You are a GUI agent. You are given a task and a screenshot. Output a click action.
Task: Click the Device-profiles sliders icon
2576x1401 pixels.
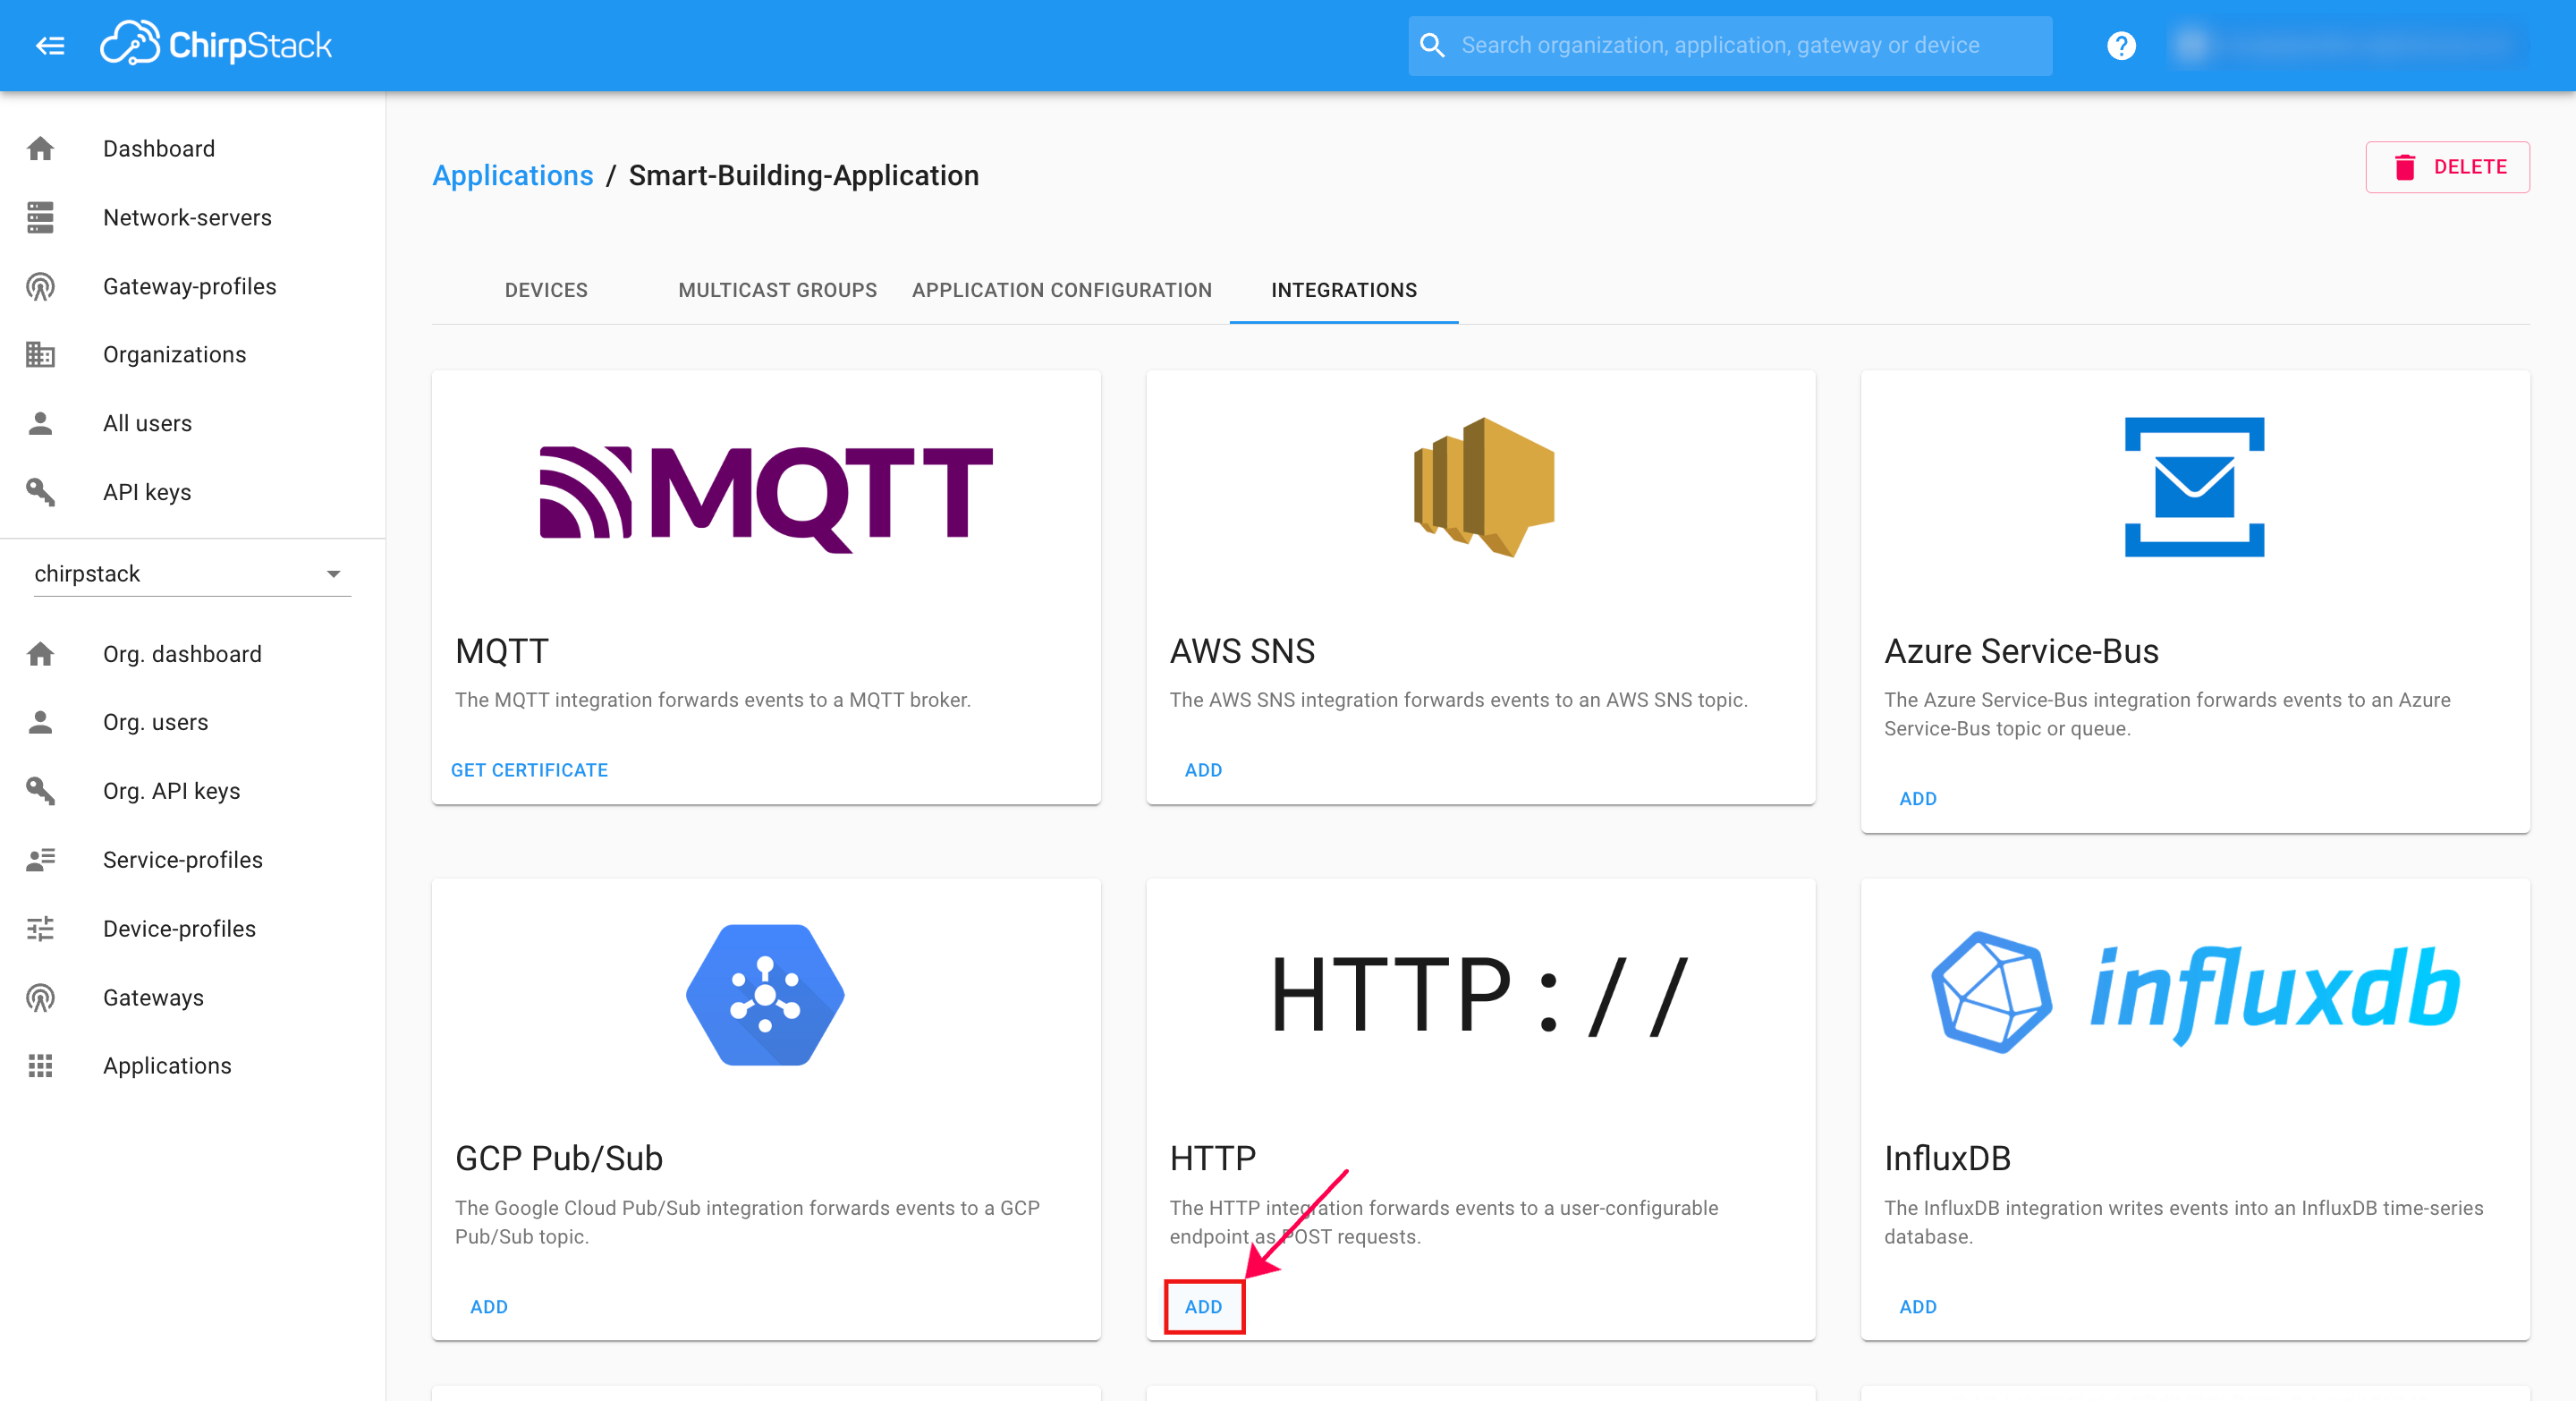pyautogui.click(x=40, y=928)
